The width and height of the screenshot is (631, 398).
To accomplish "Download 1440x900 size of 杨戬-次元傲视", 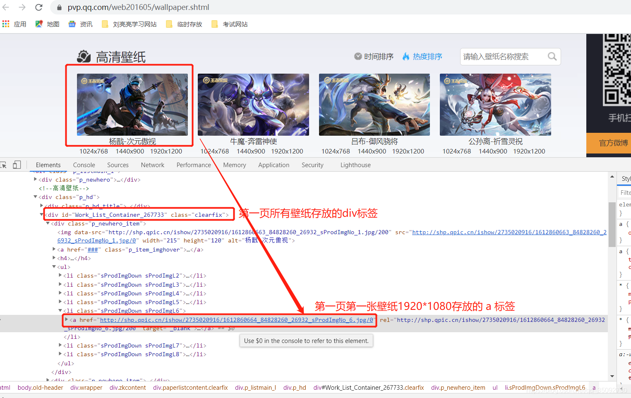I will [x=130, y=151].
